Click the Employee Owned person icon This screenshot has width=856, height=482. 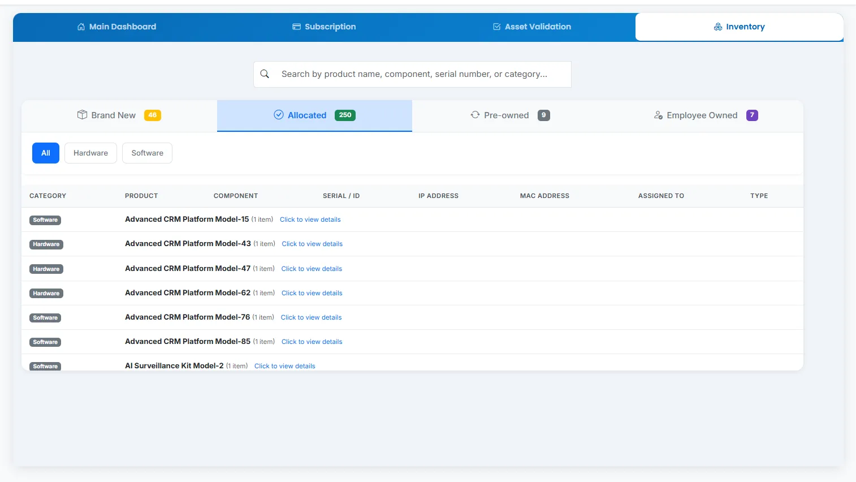point(658,115)
